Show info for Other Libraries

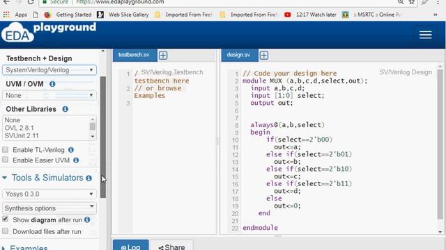coord(65,109)
